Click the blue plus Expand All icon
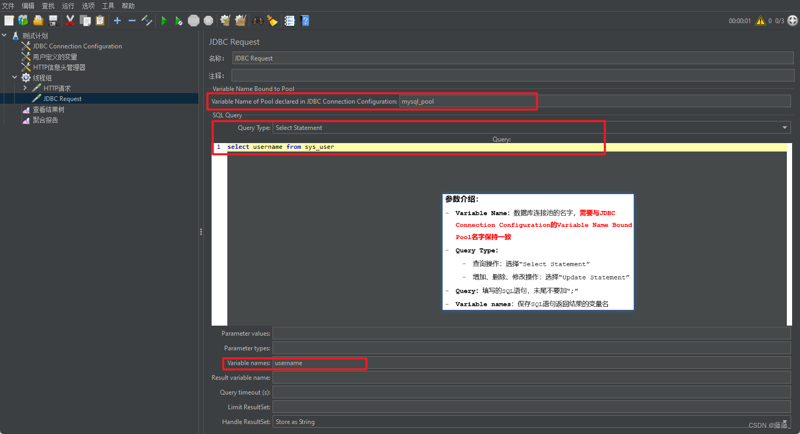 (117, 21)
